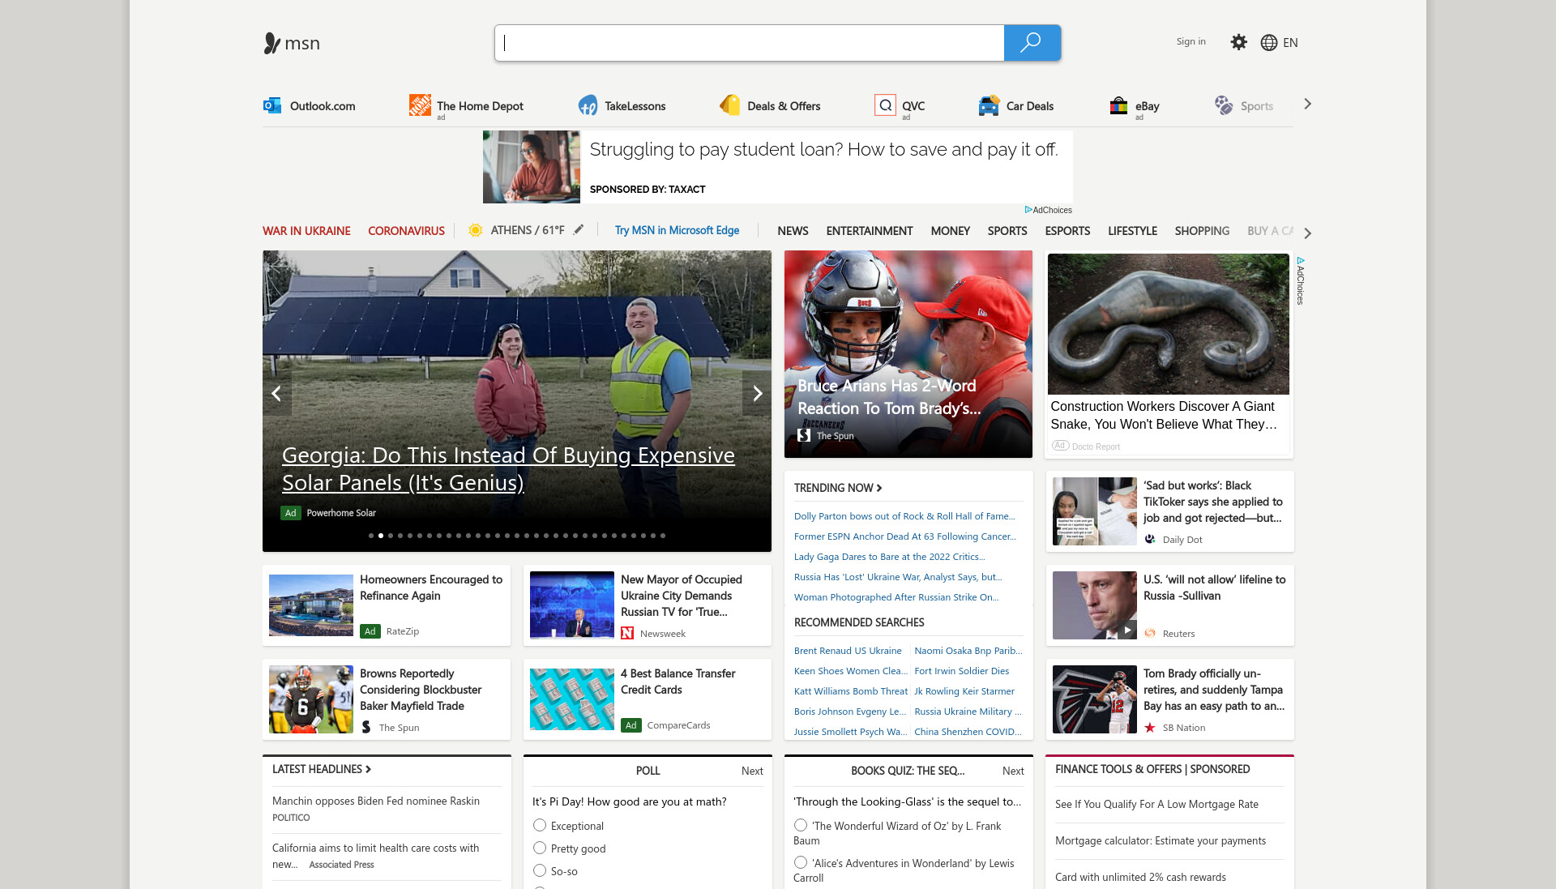Open Naomi Osaka Bnp Parib search
This screenshot has height=889, width=1556.
coord(968,651)
